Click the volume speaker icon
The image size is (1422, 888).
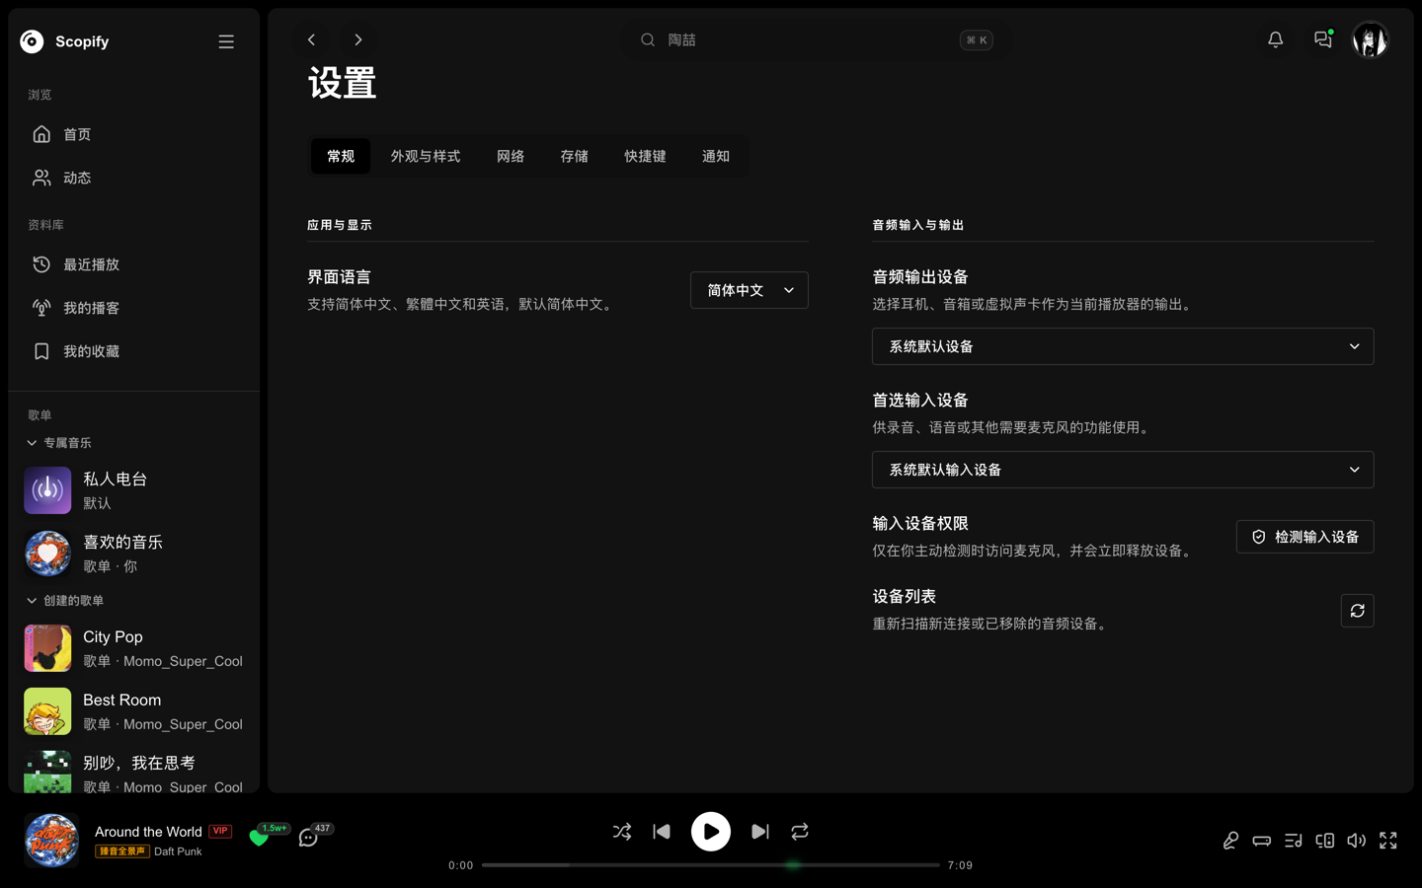tap(1357, 841)
